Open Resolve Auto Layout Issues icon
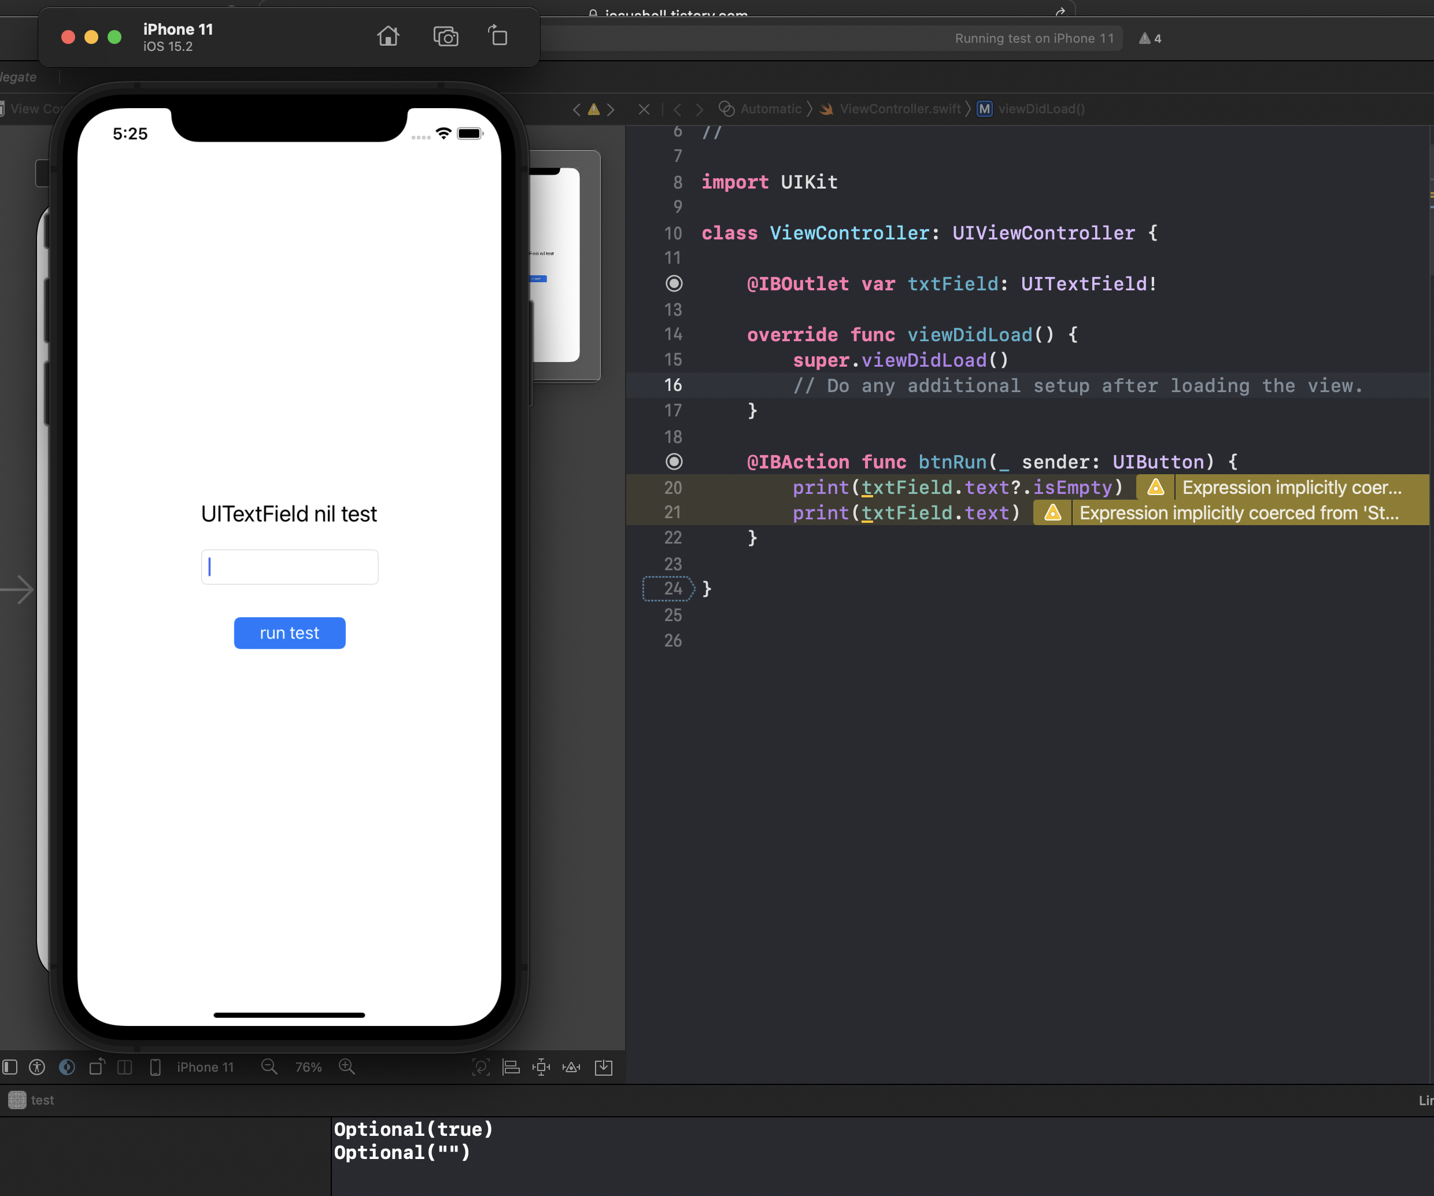The width and height of the screenshot is (1434, 1196). point(571,1067)
